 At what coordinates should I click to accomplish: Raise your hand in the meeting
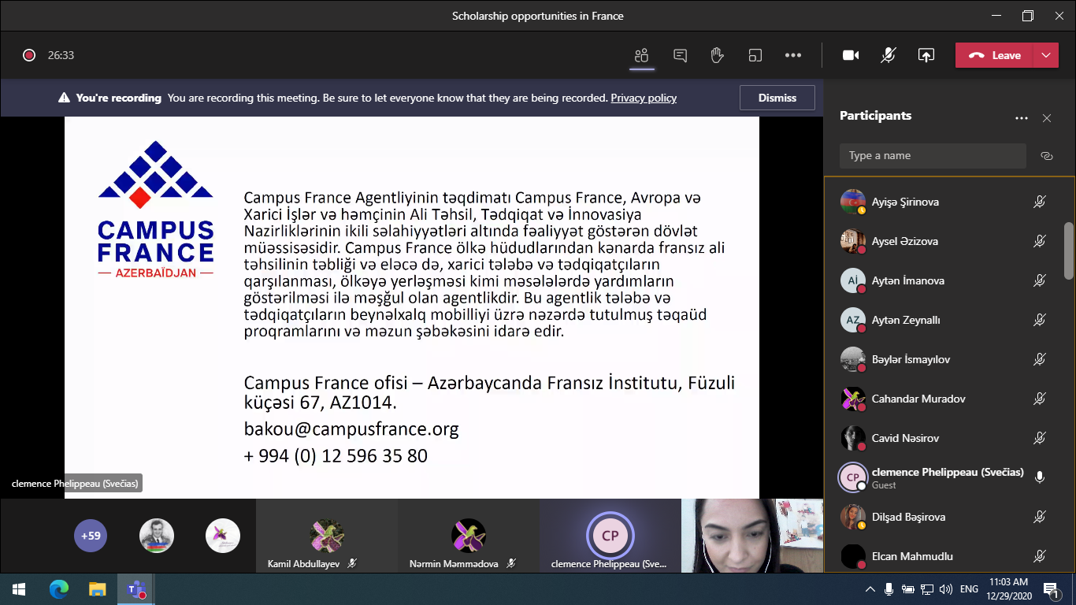(x=717, y=55)
